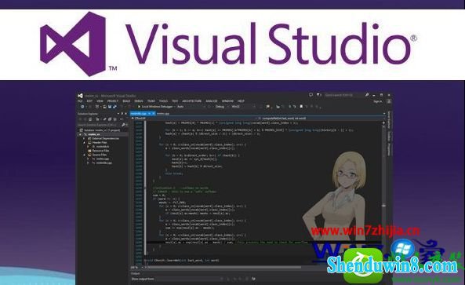
Task: Click the Visual Studio logo in title bar
Action: pos(80,96)
